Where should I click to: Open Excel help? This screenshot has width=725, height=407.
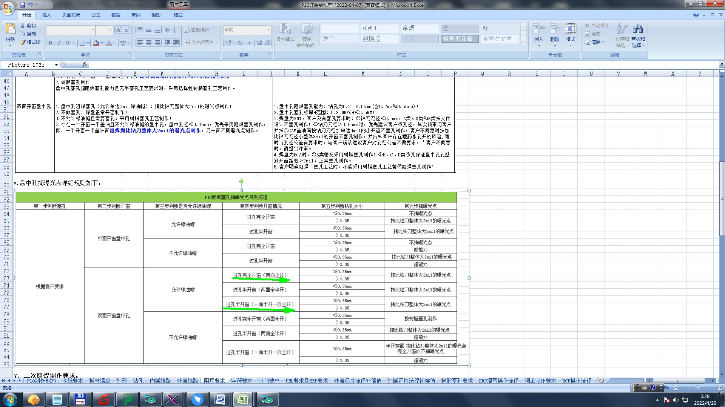[696, 15]
